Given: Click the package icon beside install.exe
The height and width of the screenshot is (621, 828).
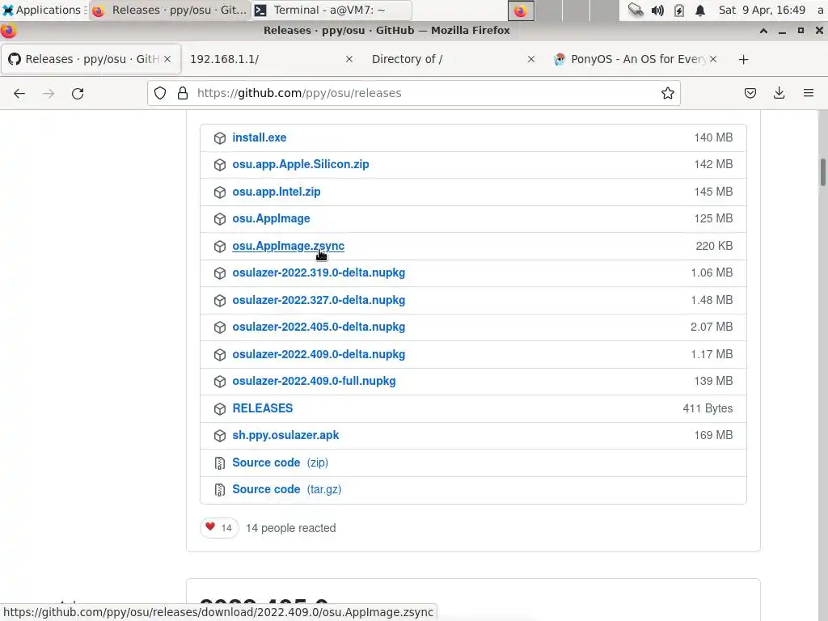Looking at the screenshot, I should click(220, 137).
